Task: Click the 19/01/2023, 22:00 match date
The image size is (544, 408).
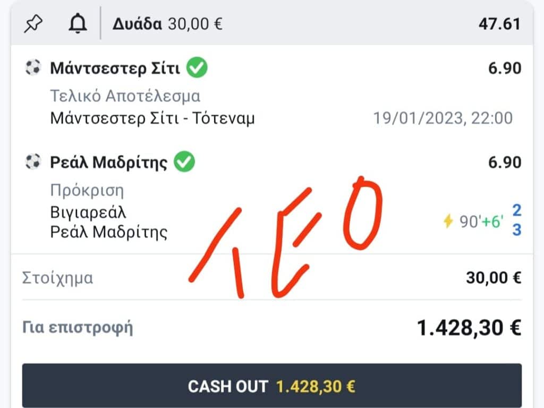Action: click(x=443, y=117)
